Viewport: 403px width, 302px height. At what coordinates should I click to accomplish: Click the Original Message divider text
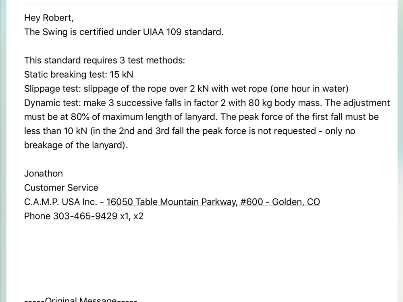[x=81, y=299]
